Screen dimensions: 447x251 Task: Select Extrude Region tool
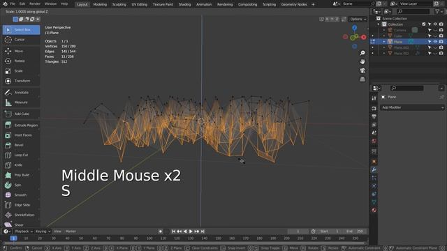[21, 125]
